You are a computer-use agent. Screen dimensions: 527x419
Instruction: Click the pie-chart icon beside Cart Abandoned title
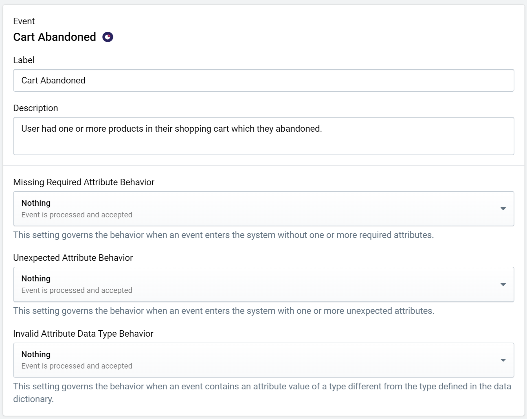pos(108,37)
